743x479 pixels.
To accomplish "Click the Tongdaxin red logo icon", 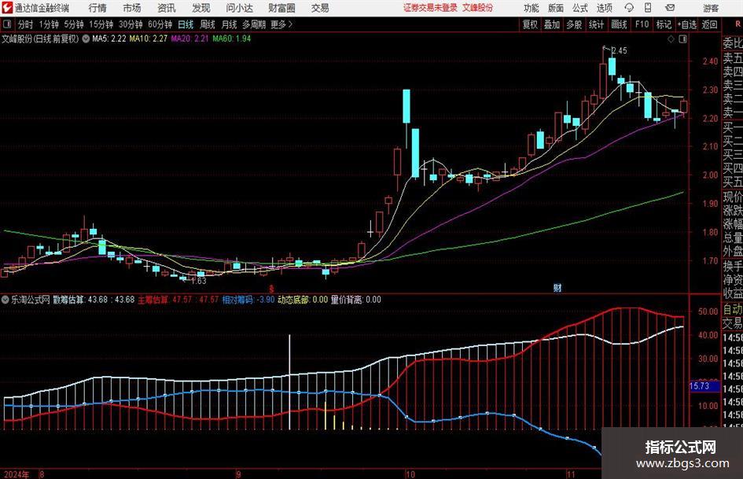I will coord(8,8).
